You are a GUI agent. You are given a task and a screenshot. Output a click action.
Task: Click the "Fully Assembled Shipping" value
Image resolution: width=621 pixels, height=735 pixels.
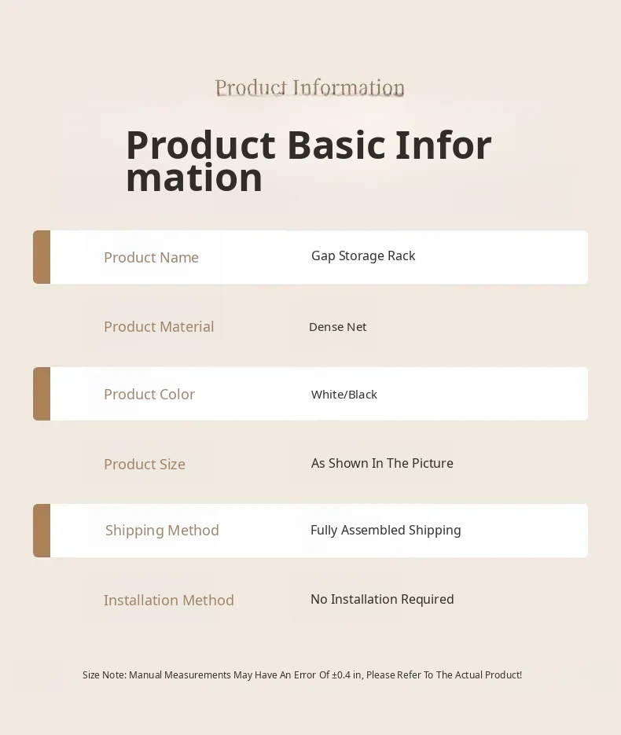(x=385, y=531)
